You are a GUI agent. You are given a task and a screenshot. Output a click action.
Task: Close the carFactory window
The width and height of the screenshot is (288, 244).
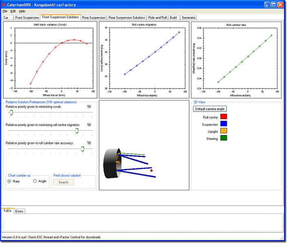coord(280,5)
